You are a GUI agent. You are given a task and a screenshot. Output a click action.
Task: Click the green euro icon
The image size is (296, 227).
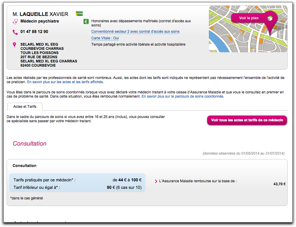click(86, 22)
